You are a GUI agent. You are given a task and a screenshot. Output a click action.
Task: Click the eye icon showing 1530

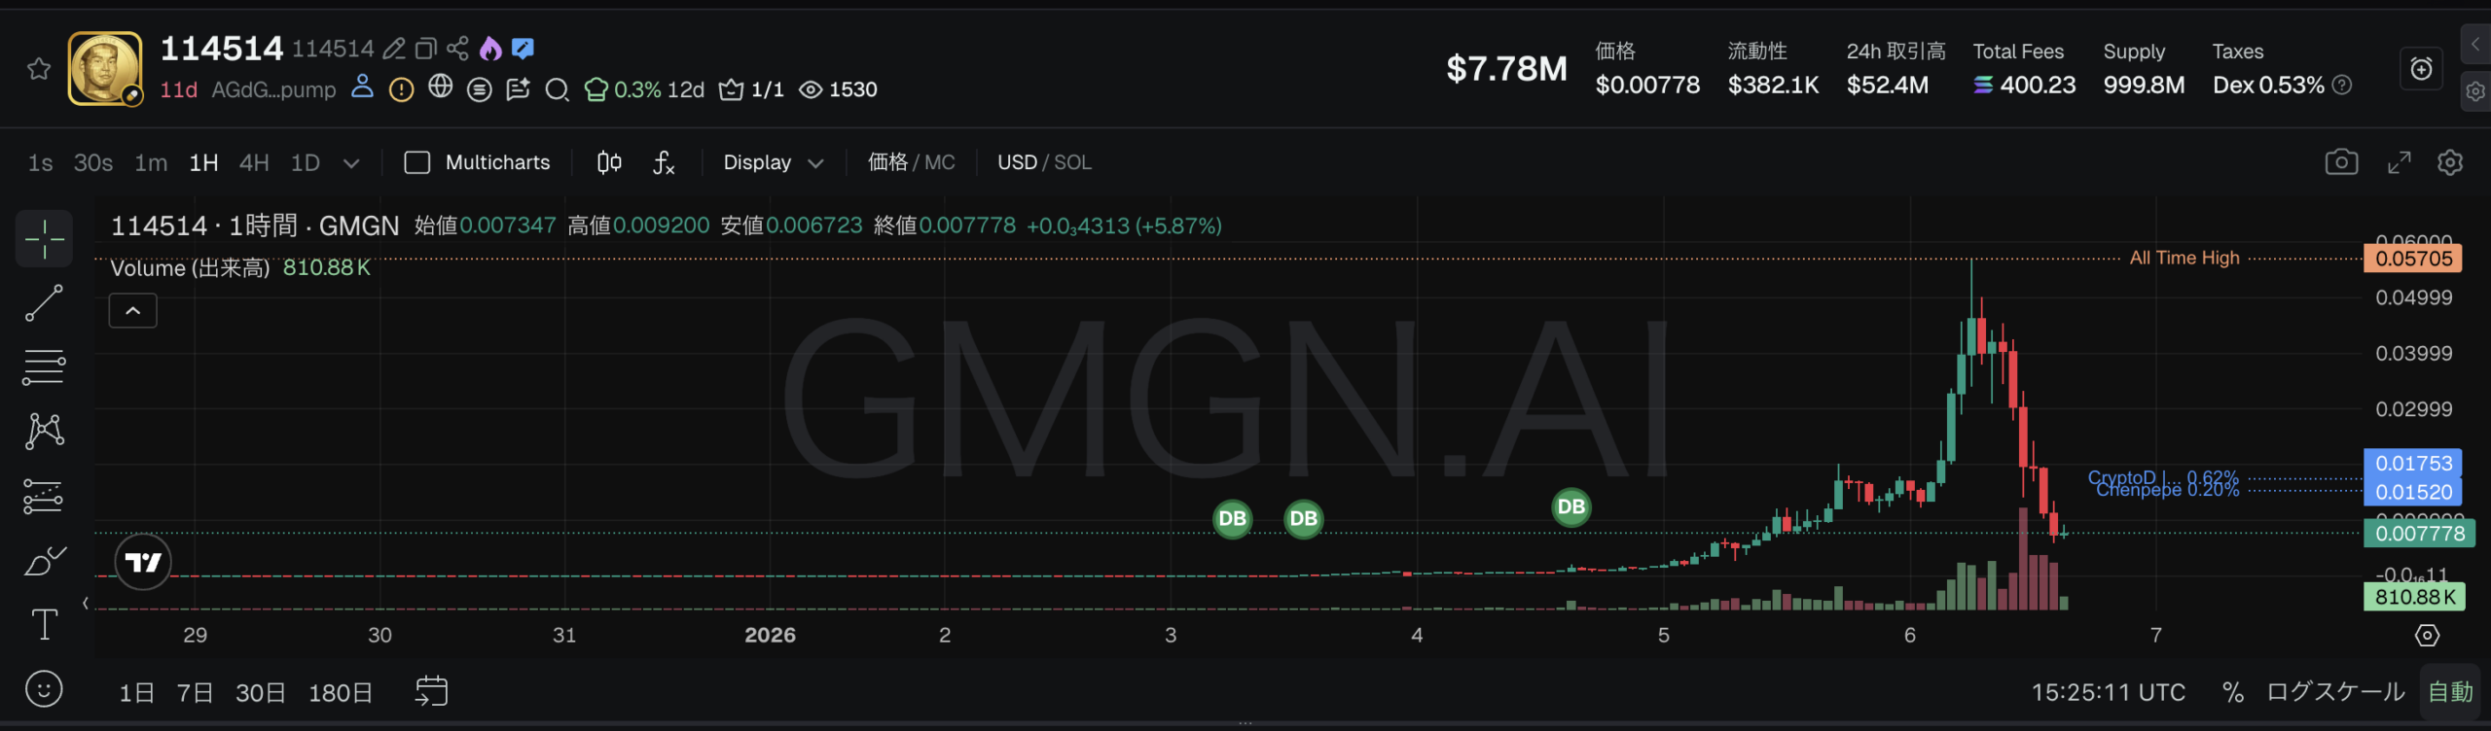click(x=838, y=89)
